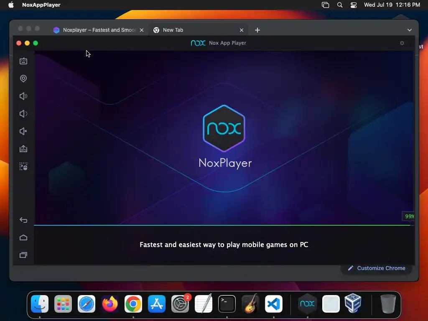Screen dimensions: 428x321
Task: Open TextEdit from the Dock
Action: pos(204,303)
